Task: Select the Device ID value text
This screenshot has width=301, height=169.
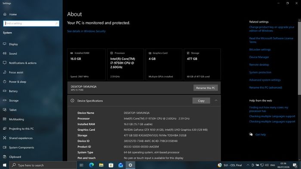Action: pyautogui.click(x=150, y=141)
